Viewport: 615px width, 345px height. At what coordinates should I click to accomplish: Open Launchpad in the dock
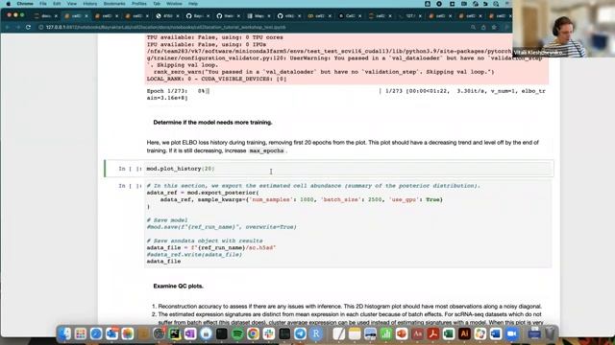coord(81,333)
